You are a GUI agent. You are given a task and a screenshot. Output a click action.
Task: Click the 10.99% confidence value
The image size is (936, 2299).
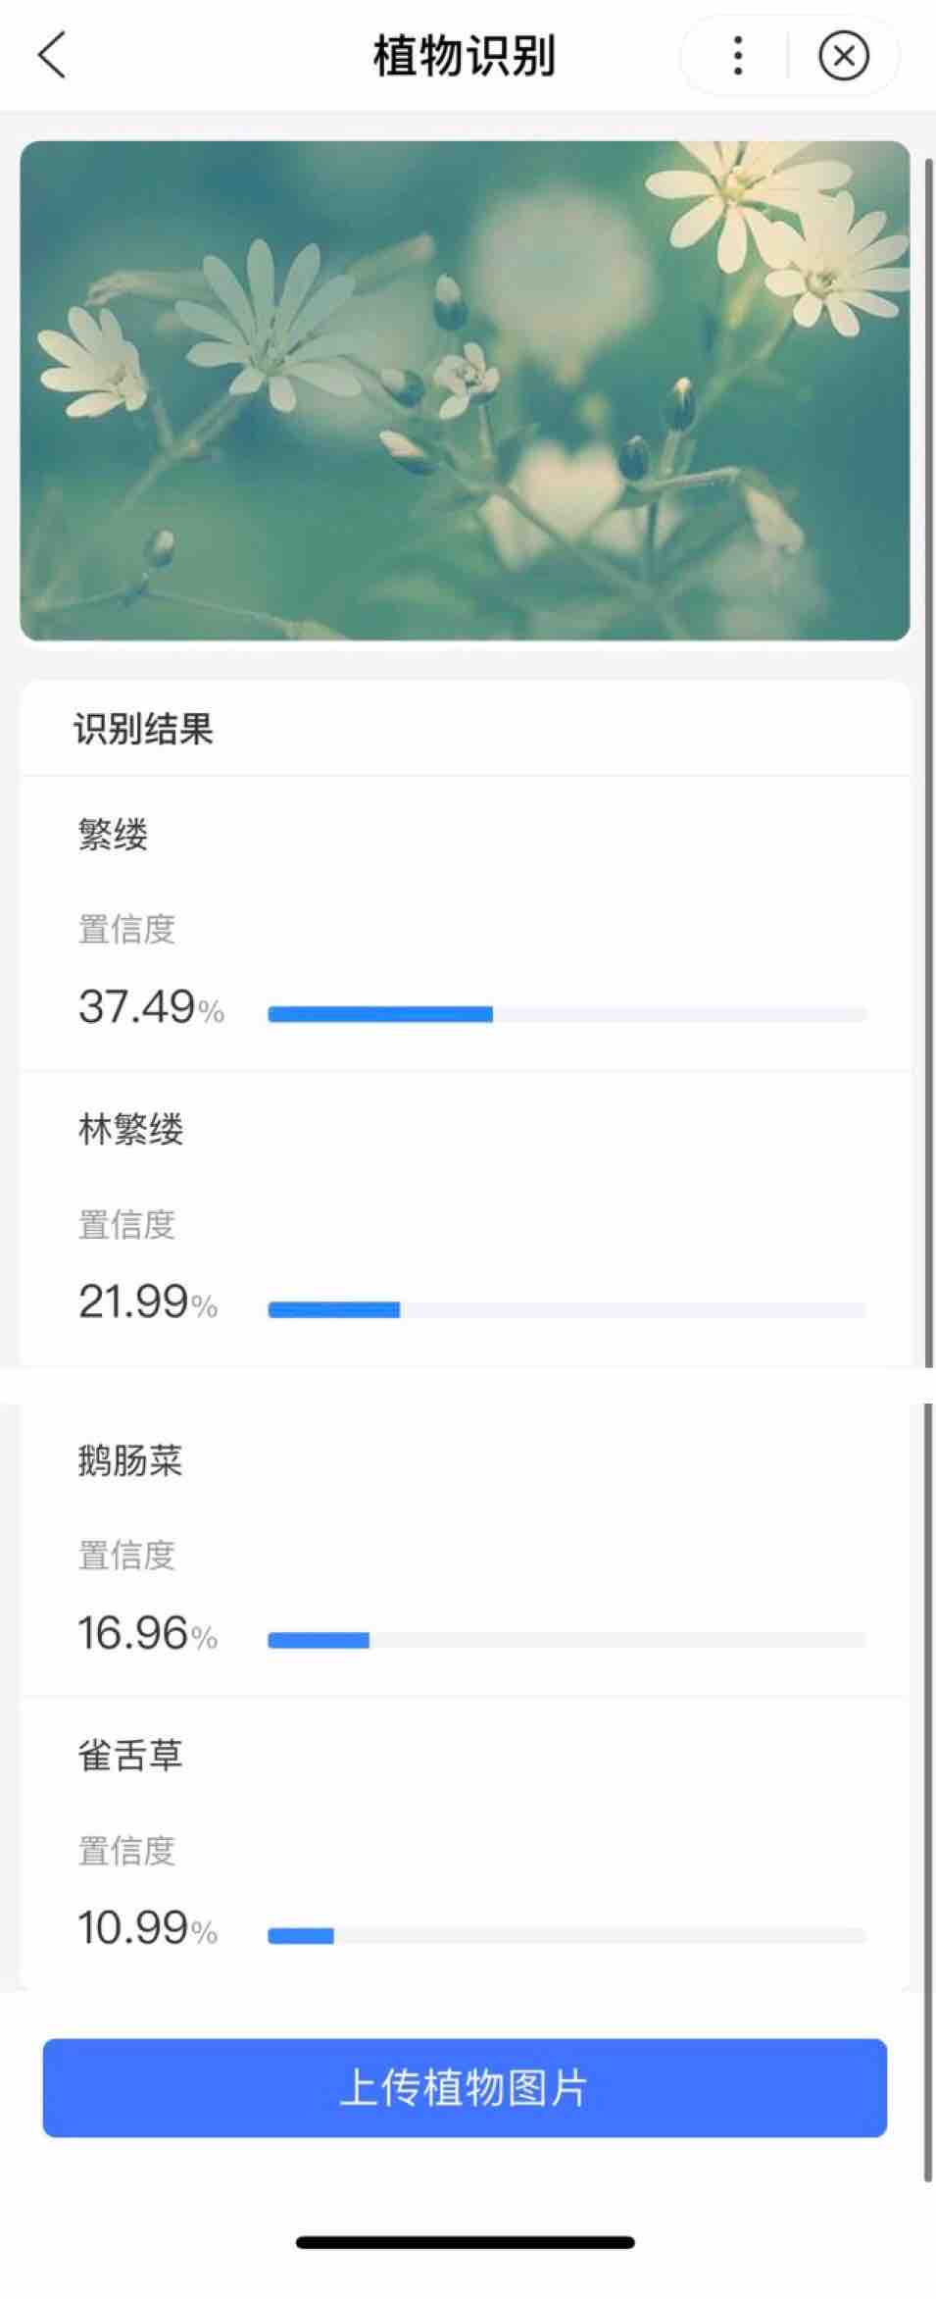[x=148, y=1928]
